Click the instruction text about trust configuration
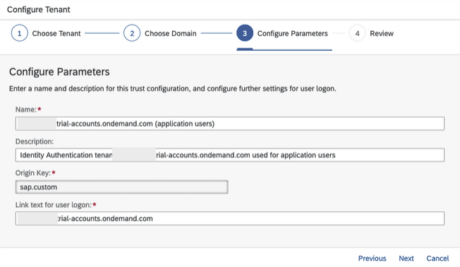460x267 pixels. pos(172,89)
